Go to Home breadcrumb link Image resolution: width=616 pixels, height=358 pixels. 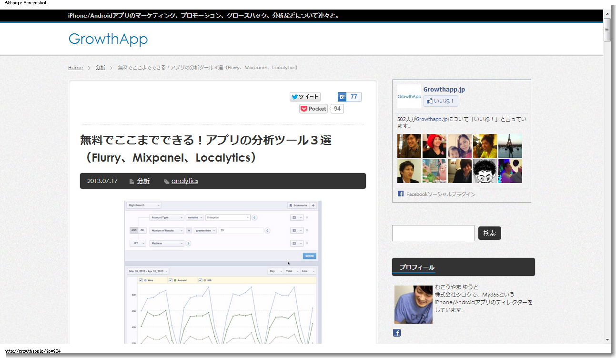75,68
